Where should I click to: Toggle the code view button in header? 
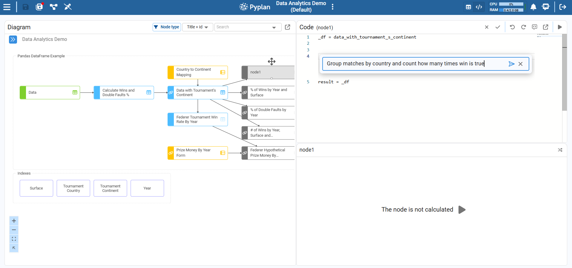[479, 7]
